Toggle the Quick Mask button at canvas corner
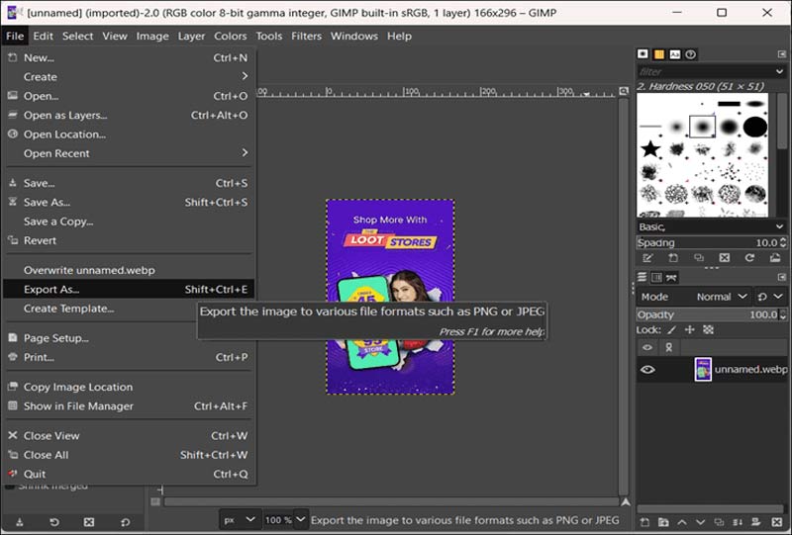 click(155, 501)
